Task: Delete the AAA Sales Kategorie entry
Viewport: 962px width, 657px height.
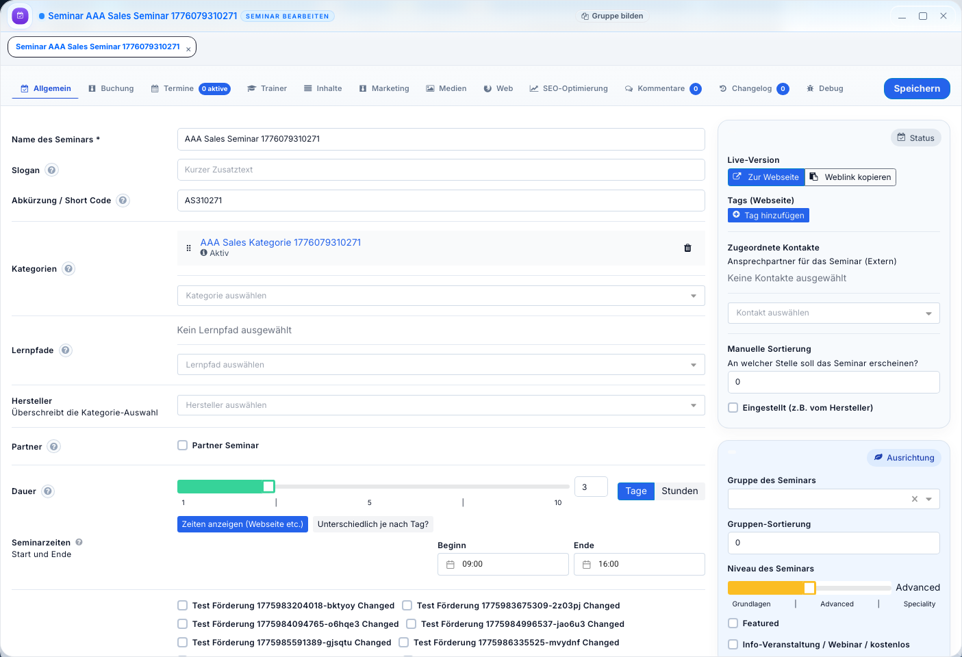Action: pyautogui.click(x=687, y=248)
